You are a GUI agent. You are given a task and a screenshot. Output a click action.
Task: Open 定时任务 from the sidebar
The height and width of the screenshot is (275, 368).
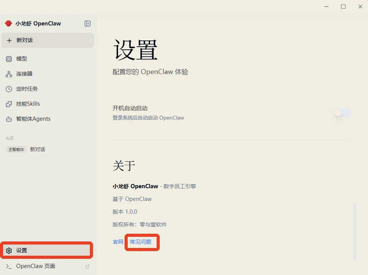click(x=48, y=89)
